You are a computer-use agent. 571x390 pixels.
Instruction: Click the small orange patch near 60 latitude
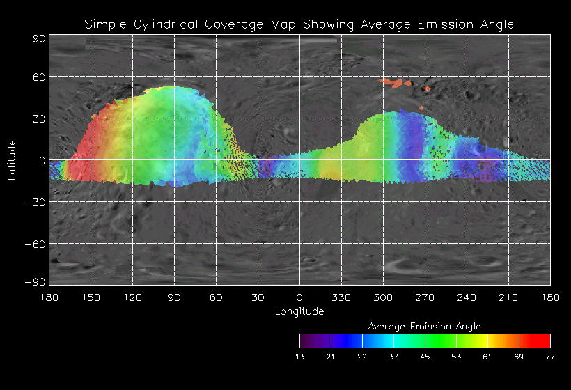click(x=394, y=84)
